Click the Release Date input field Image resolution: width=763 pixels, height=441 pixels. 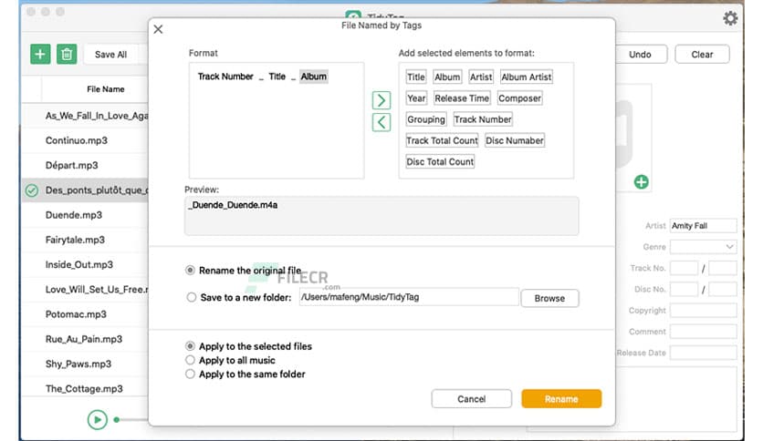pyautogui.click(x=703, y=354)
